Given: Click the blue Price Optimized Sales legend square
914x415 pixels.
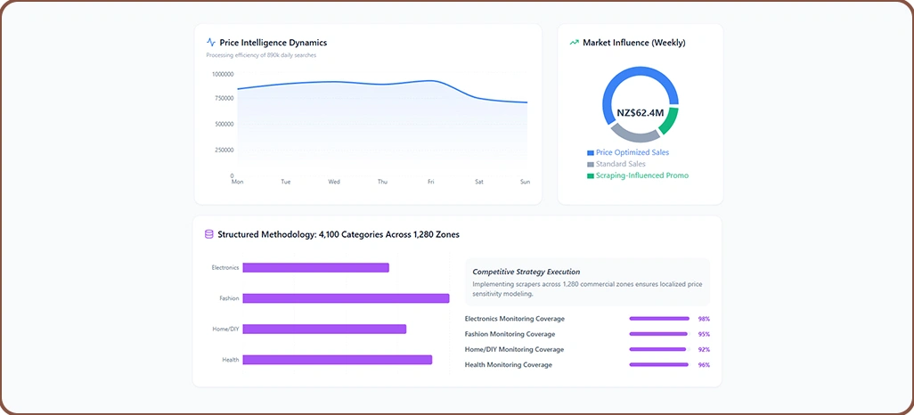Looking at the screenshot, I should pyautogui.click(x=590, y=153).
